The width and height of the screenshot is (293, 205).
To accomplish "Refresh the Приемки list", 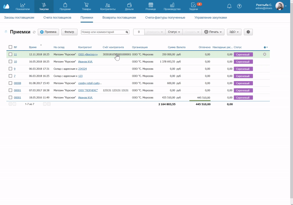I will [34, 32].
